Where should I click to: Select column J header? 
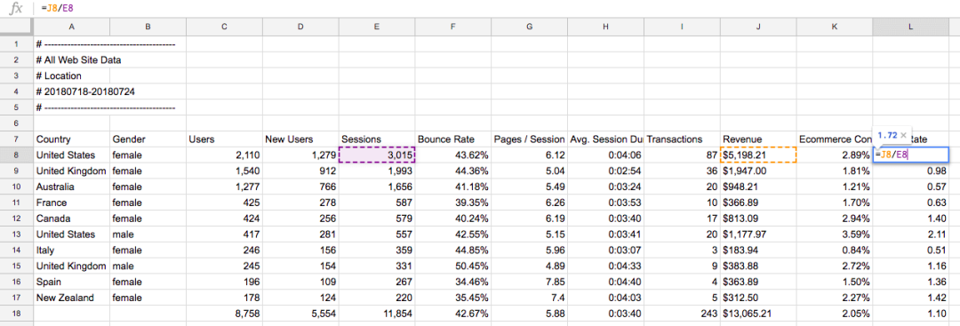[x=758, y=27]
